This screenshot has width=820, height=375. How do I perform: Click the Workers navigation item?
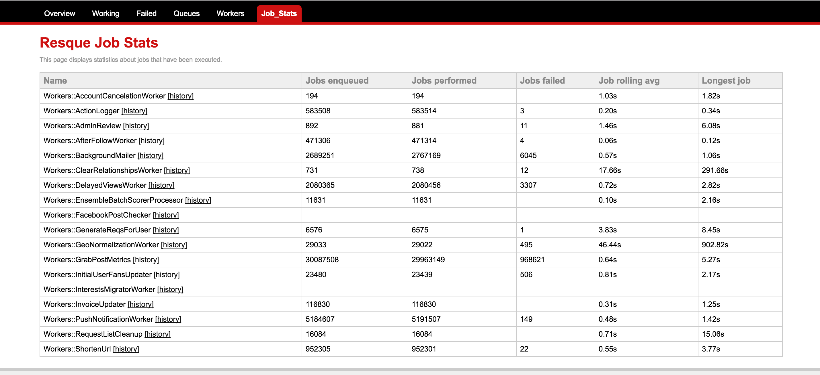coord(230,13)
